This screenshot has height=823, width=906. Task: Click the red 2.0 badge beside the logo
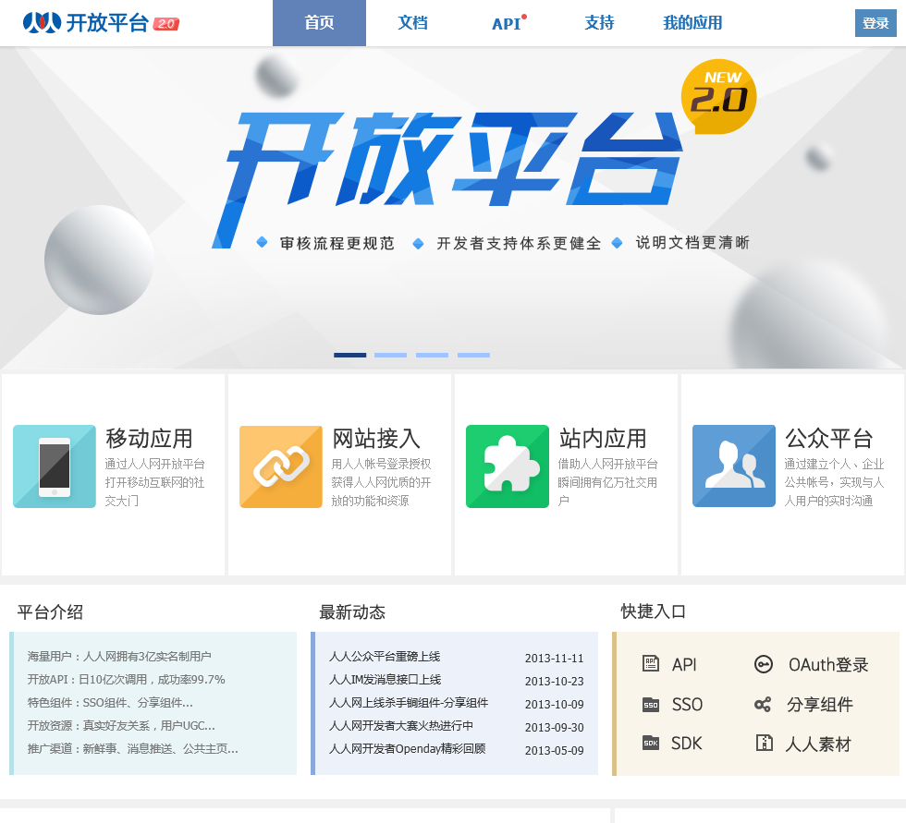click(166, 24)
